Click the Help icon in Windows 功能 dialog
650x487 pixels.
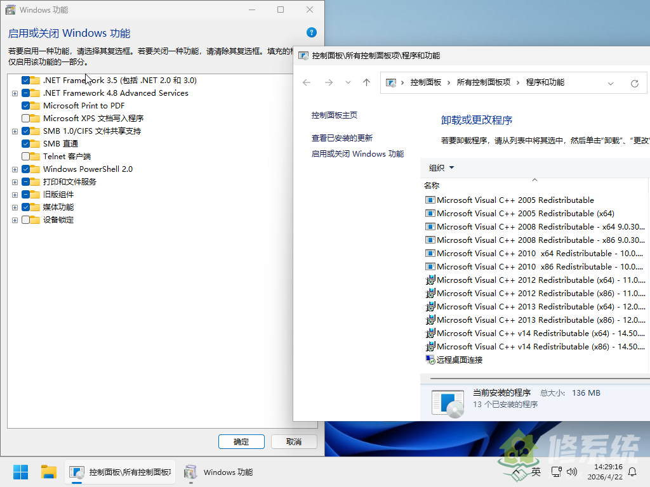point(310,33)
